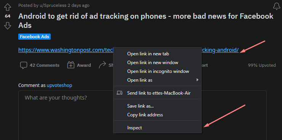This screenshot has width=282, height=140.
Task: Choose Inspect from the context menu
Action: (135, 128)
